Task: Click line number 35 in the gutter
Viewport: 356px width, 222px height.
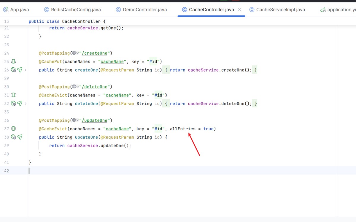Action: 7,112
